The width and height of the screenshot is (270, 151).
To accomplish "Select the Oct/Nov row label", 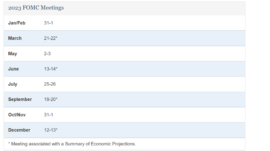I will coord(17,115).
